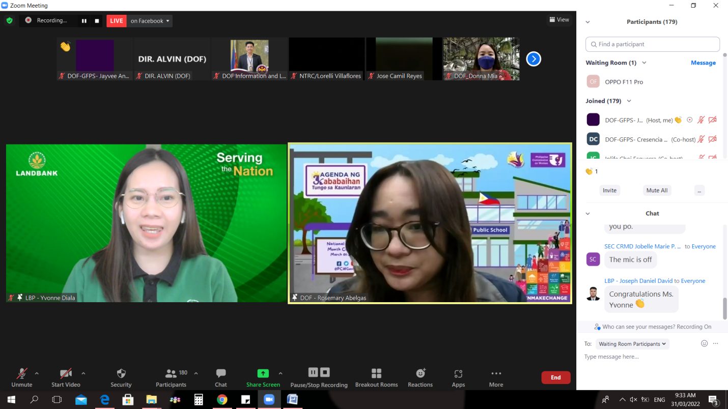Select DIR. ALVIN (DOF) video thumbnail
The image size is (728, 409).
(x=172, y=59)
